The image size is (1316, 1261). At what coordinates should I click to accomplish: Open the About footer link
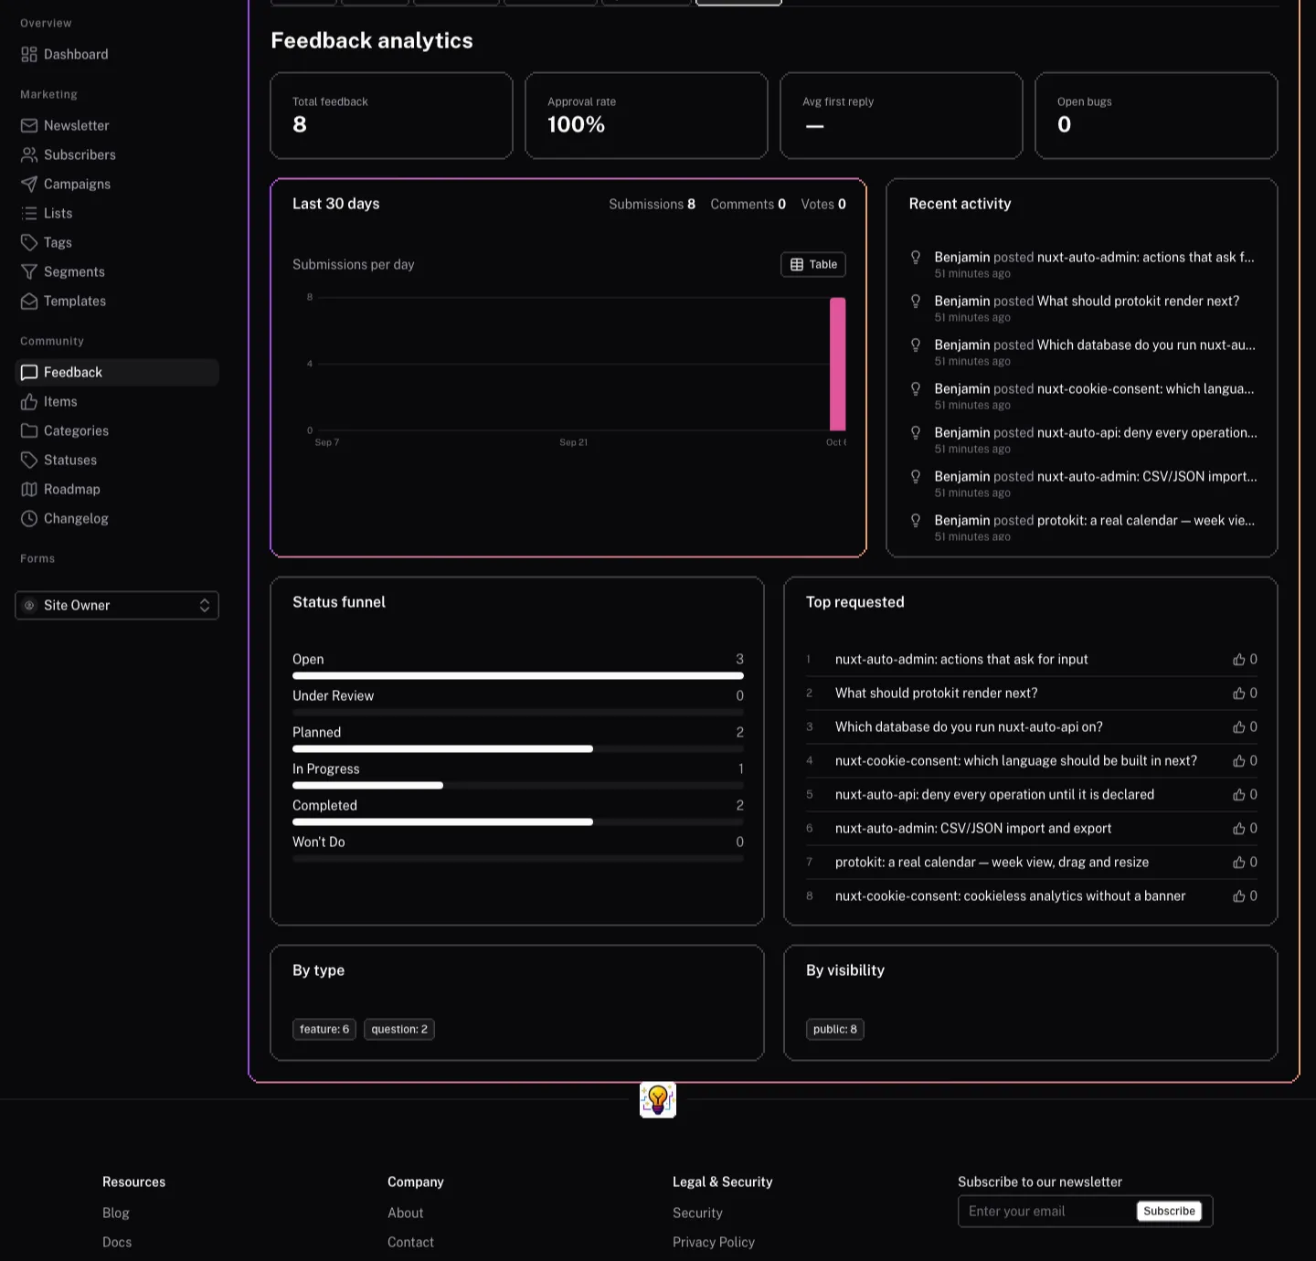coord(405,1213)
